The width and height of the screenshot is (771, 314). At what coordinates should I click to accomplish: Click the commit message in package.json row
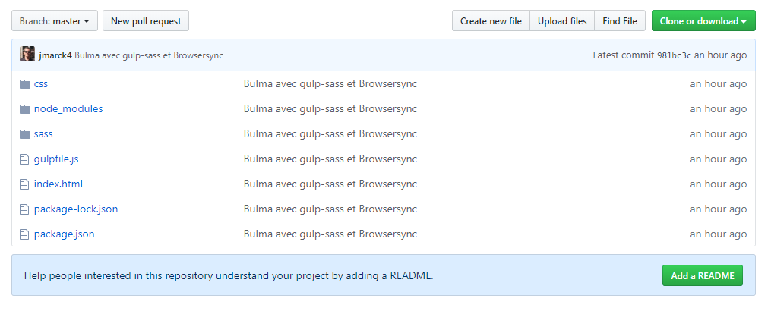(330, 234)
